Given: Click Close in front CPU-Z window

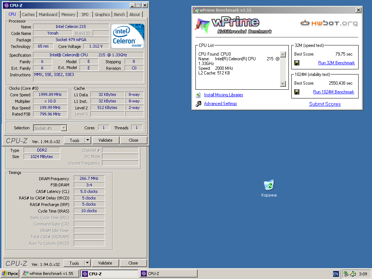Looking at the screenshot, I should [134, 140].
